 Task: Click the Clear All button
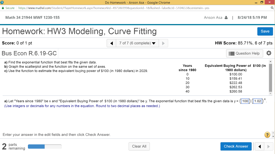click(x=139, y=146)
